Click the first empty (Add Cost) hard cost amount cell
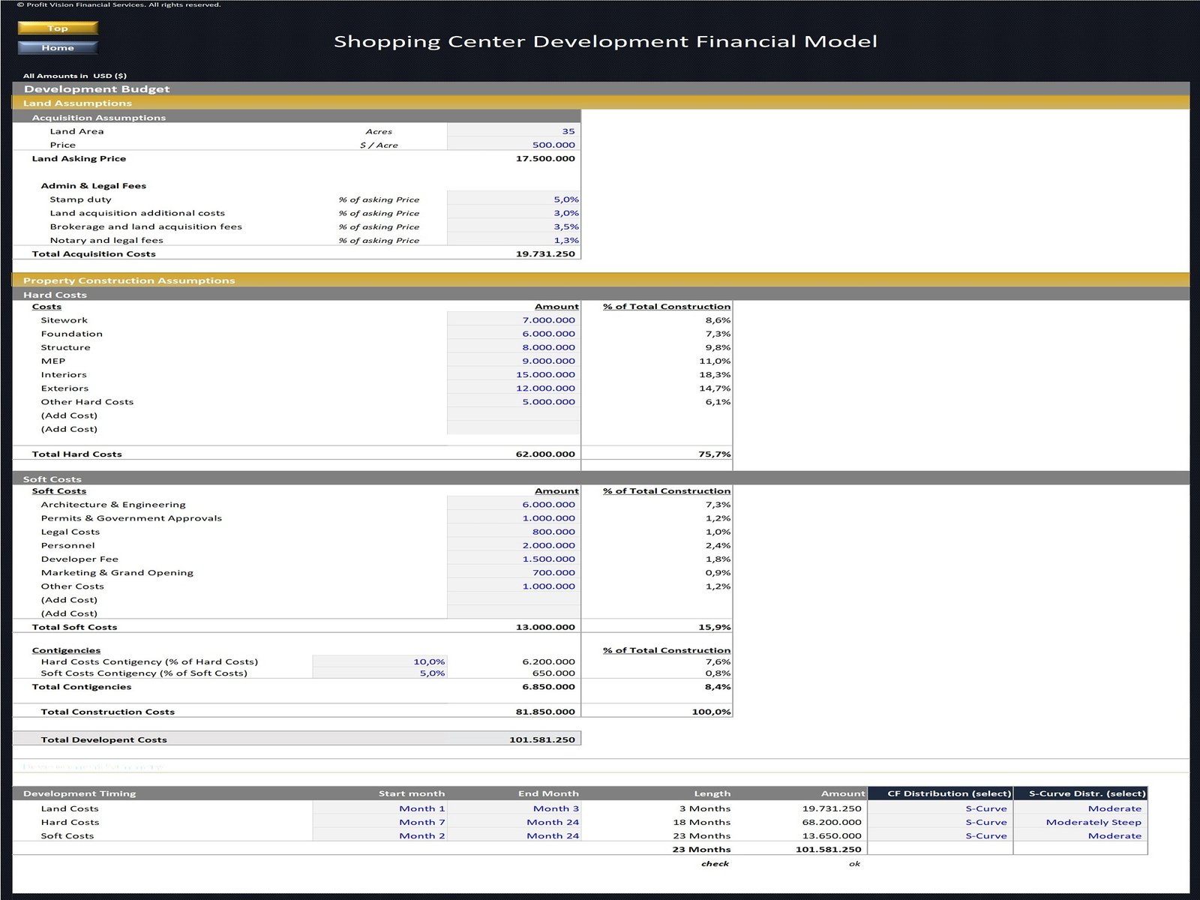Screen dimensions: 1200x900 513,415
